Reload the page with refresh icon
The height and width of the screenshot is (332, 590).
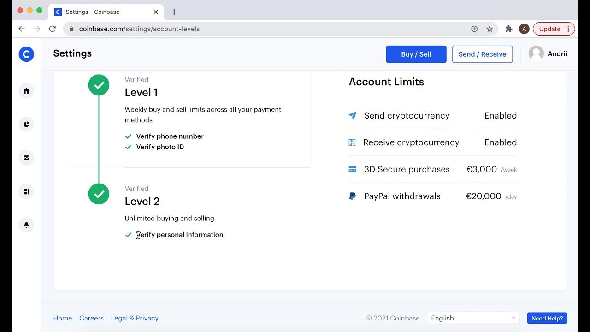[x=53, y=29]
